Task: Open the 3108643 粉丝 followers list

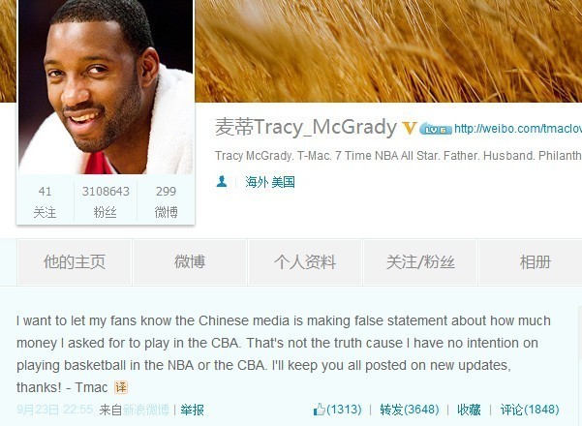Action: pyautogui.click(x=106, y=201)
